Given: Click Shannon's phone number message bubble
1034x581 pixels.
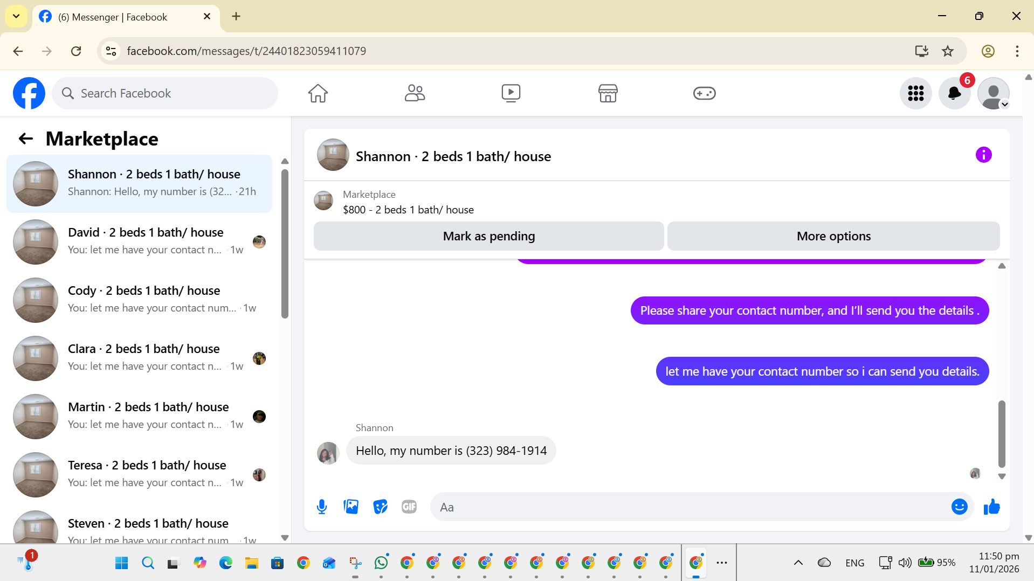Looking at the screenshot, I should click(451, 451).
